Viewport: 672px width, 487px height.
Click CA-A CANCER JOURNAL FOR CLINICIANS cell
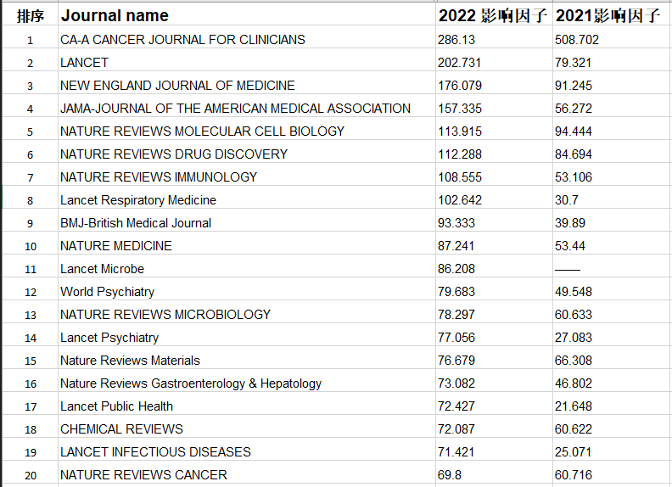tap(246, 36)
